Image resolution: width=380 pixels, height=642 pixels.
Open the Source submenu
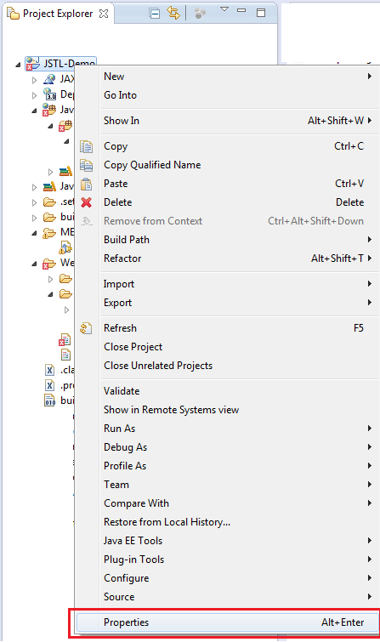227,597
